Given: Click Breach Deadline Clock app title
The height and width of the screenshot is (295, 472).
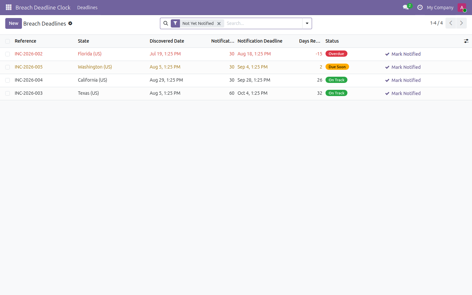Looking at the screenshot, I should coord(43,7).
